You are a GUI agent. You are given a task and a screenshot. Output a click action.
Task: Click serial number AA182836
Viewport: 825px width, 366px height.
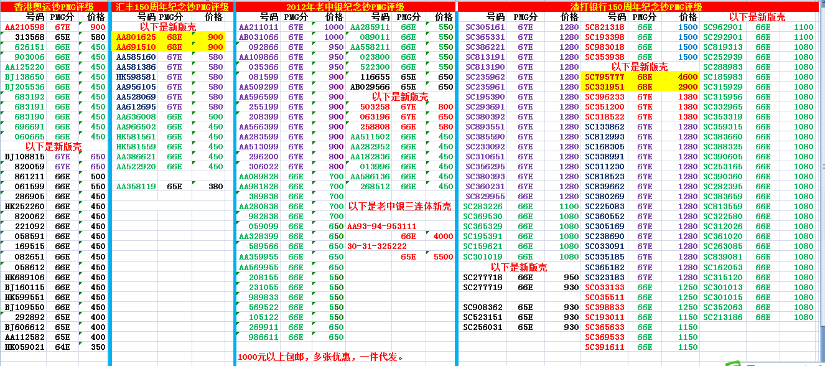[370, 157]
